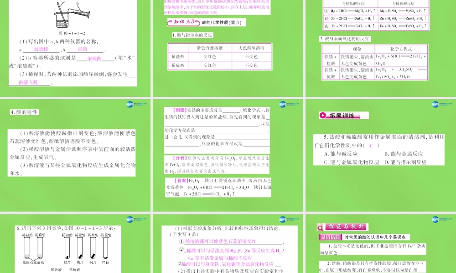Click the 【分析】 marker below the example
Image resolution: width=456 pixels, height=273 pixels.
coord(179,157)
